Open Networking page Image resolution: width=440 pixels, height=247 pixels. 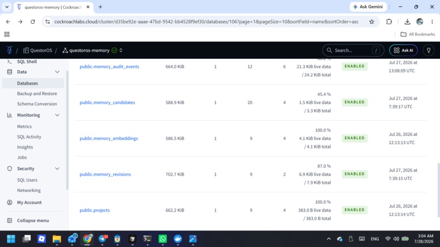point(28,190)
